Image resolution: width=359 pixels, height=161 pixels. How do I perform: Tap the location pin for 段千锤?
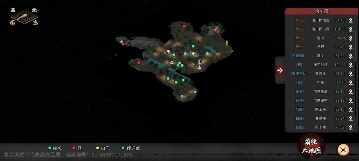click(351, 127)
